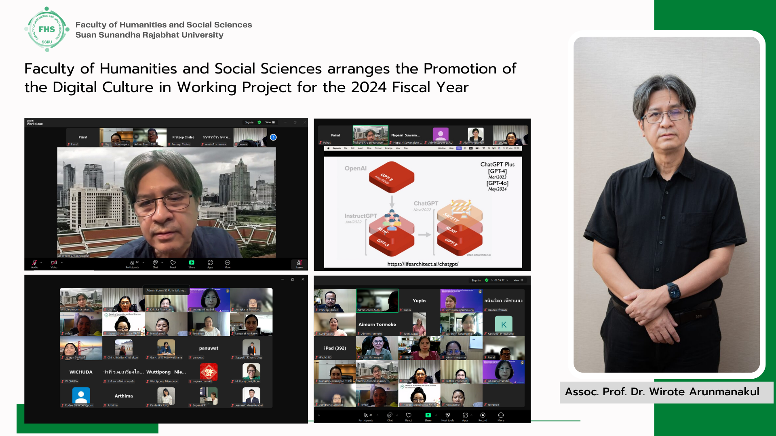Open the View dropdown beside the 03:55:27 timer

518,280
